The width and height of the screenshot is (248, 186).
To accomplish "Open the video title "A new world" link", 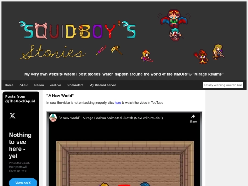I will [111, 118].
